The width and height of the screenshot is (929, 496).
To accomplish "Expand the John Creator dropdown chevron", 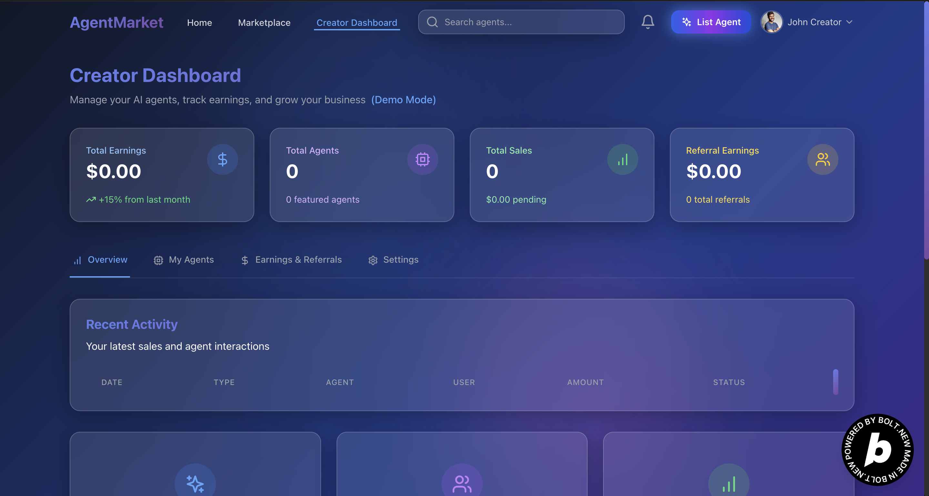I will 849,22.
